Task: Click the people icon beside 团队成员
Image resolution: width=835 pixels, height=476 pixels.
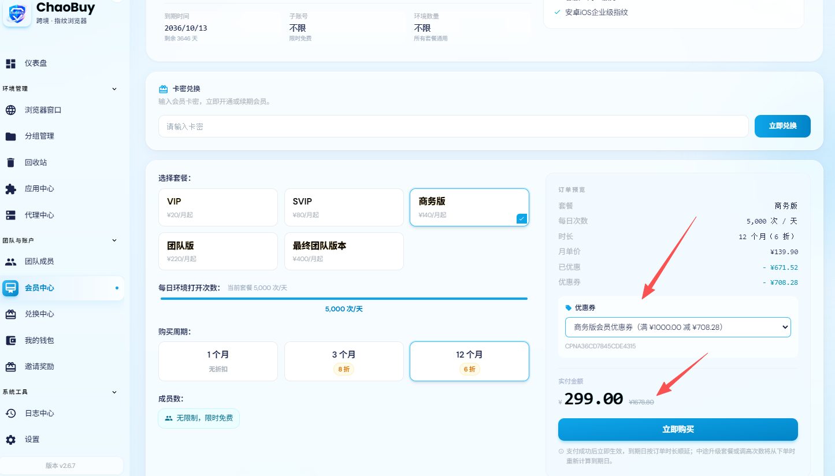Action: [x=10, y=262]
